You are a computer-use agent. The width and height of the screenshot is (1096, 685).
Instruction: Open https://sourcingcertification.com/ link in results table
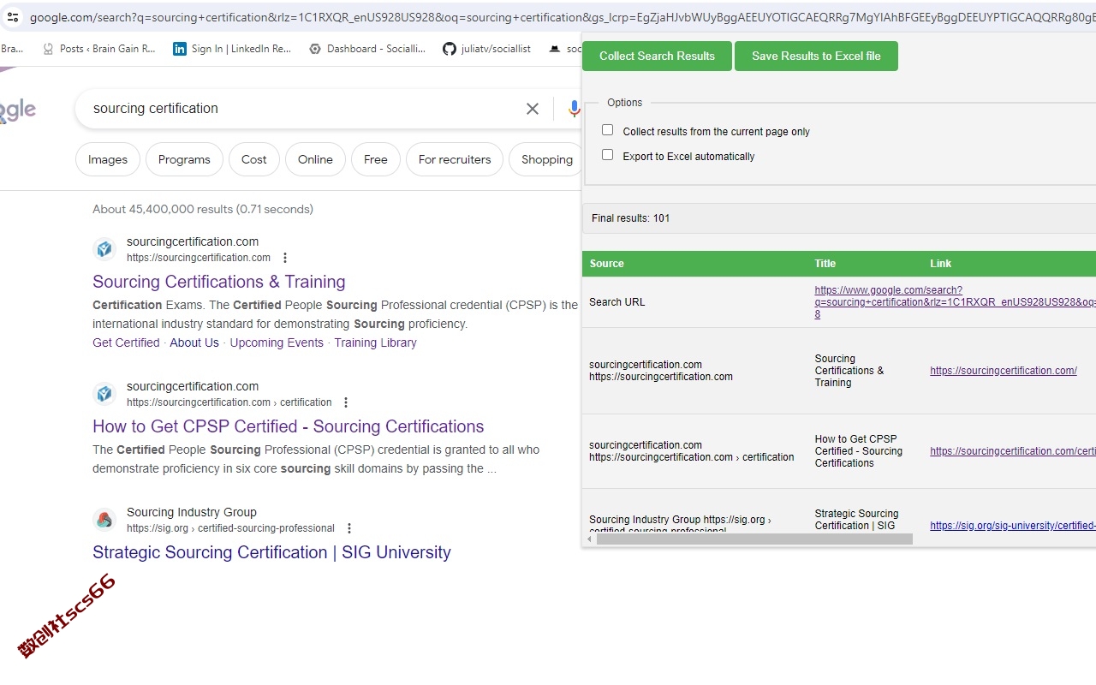coord(1004,371)
